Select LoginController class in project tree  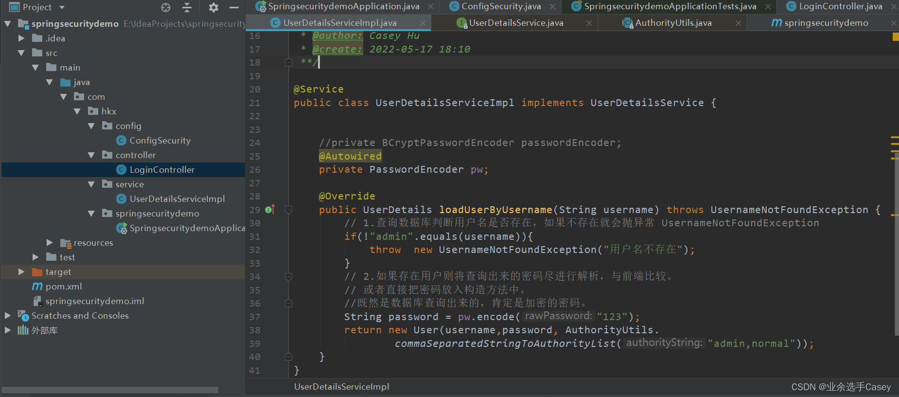pyautogui.click(x=162, y=169)
